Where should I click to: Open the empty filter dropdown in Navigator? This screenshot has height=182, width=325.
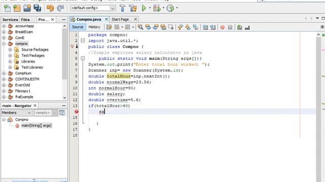[x=45, y=113]
